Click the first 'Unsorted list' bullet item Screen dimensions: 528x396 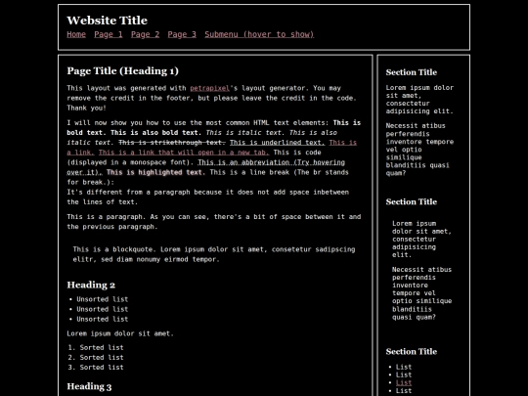(x=103, y=299)
